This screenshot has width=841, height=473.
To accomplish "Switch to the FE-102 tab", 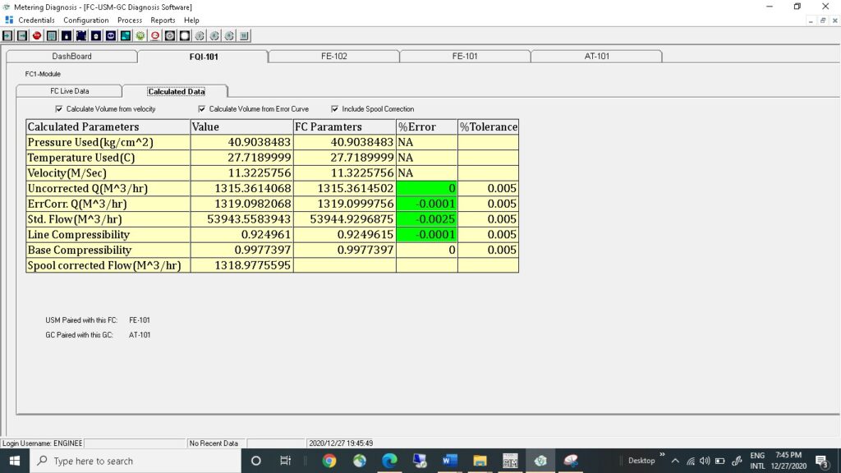I will tap(333, 57).
